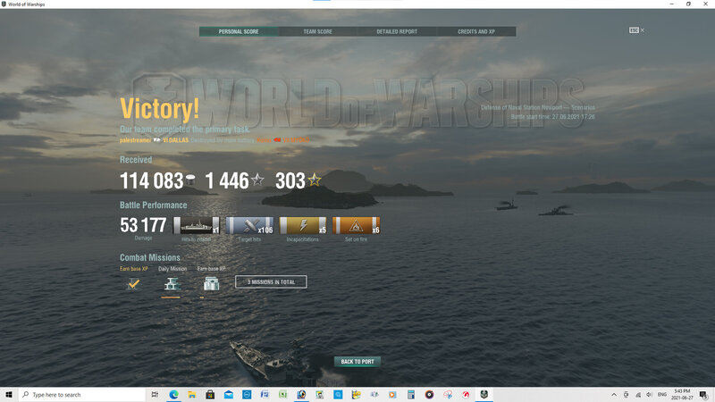
Task: Click the 114 083 credits value
Action: [152, 180]
